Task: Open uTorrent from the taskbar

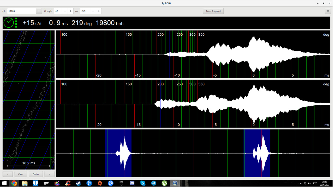Action: [x=164, y=184]
